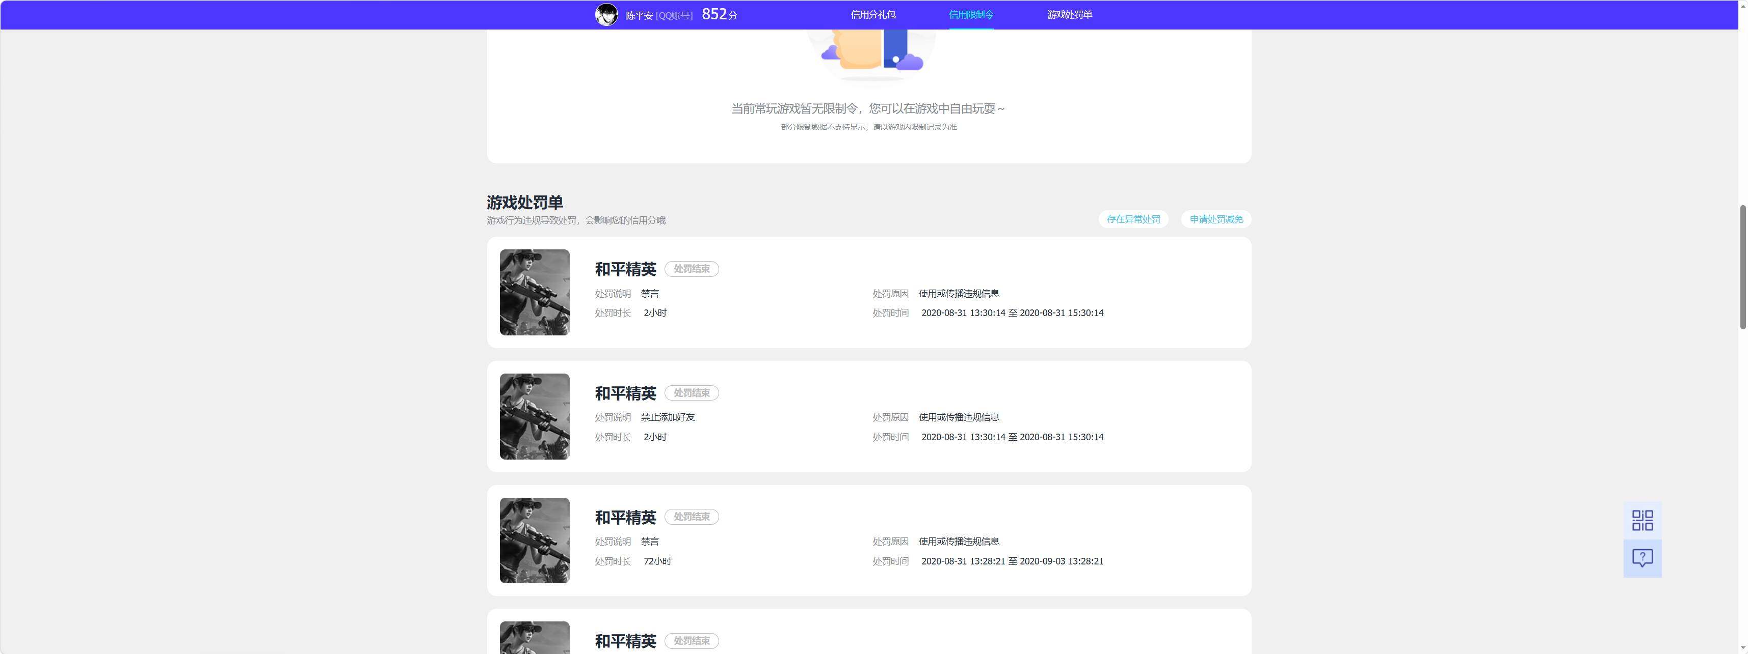Click the 和平精英 title in 72小时 card

tap(626, 517)
